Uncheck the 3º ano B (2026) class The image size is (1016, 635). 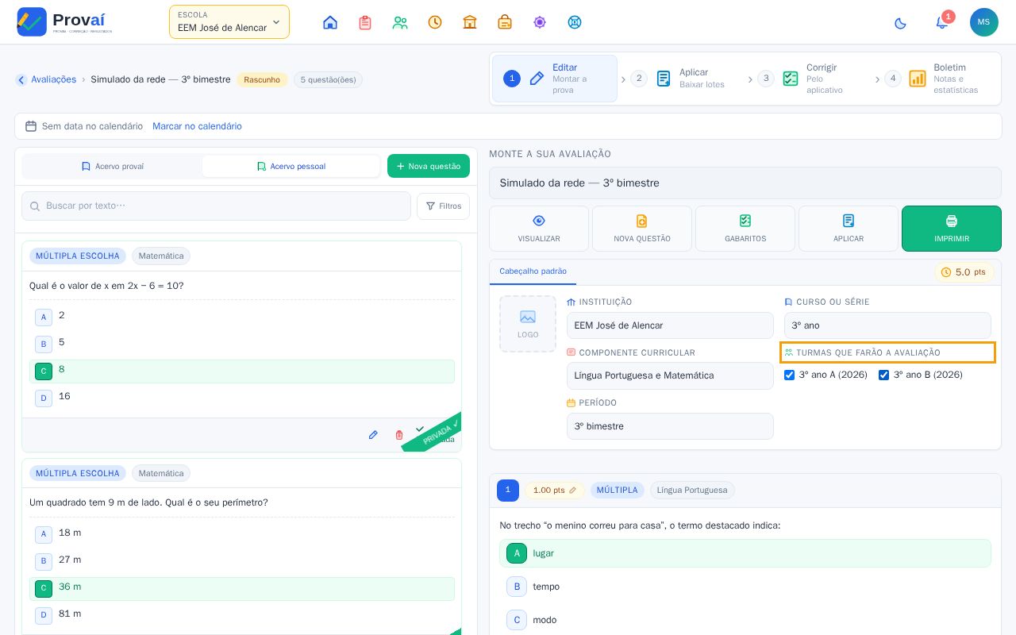[x=883, y=375]
